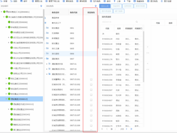The height and width of the screenshot is (133, 177).
Task: Expand the ZZ000019 tree node
Action: click(6, 78)
